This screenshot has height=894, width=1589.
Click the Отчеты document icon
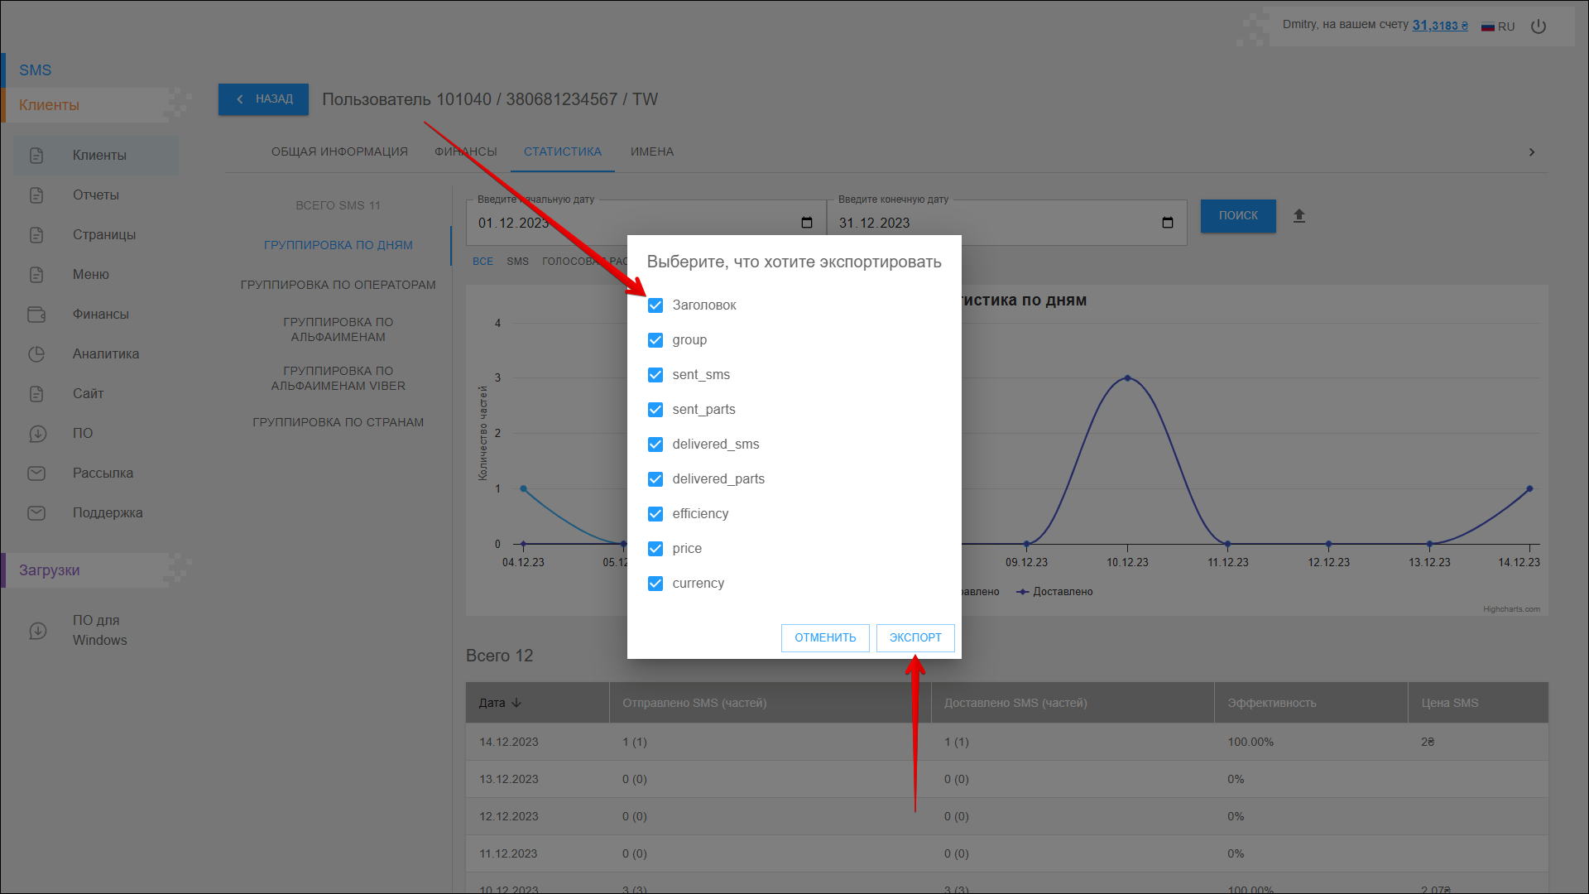coord(36,195)
